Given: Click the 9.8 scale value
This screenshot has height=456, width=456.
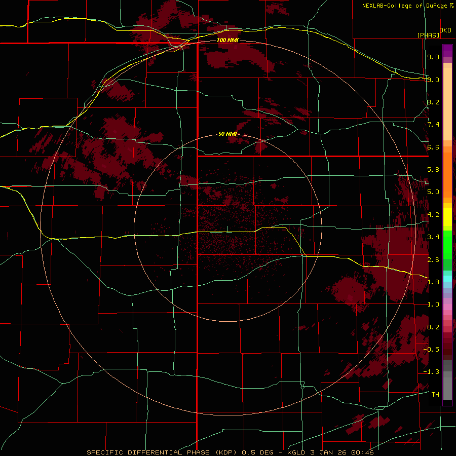Looking at the screenshot, I should coord(433,57).
